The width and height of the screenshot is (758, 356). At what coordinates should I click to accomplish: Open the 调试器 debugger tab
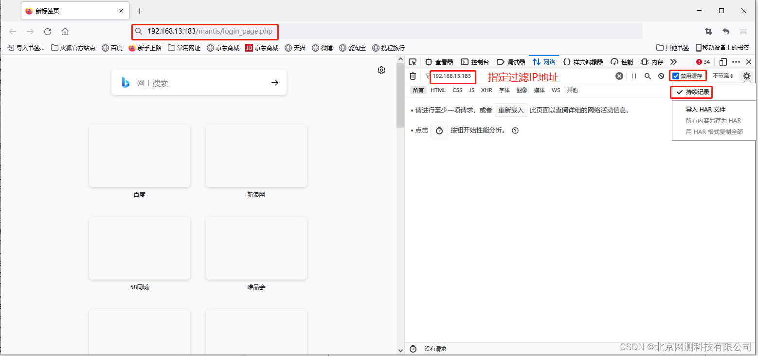click(511, 62)
